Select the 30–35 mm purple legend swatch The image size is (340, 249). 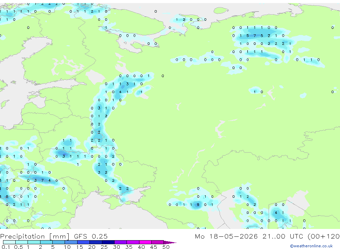tap(121, 242)
